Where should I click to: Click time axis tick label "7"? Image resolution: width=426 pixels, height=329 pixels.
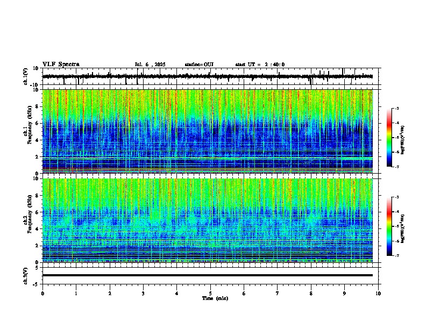point(278,294)
